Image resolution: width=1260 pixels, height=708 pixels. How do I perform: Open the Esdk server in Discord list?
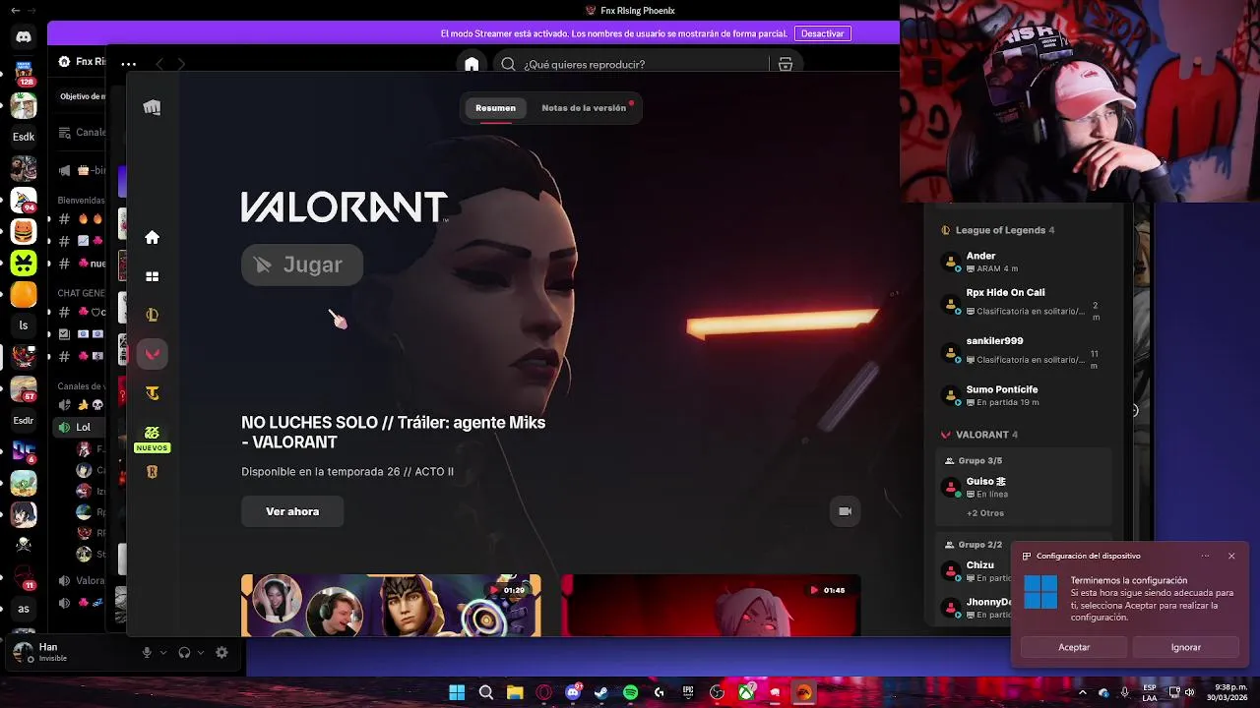(x=24, y=137)
